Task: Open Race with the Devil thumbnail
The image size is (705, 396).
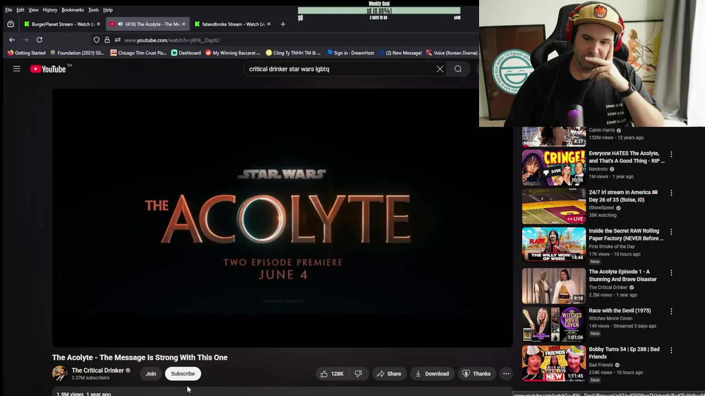Action: pos(554,324)
